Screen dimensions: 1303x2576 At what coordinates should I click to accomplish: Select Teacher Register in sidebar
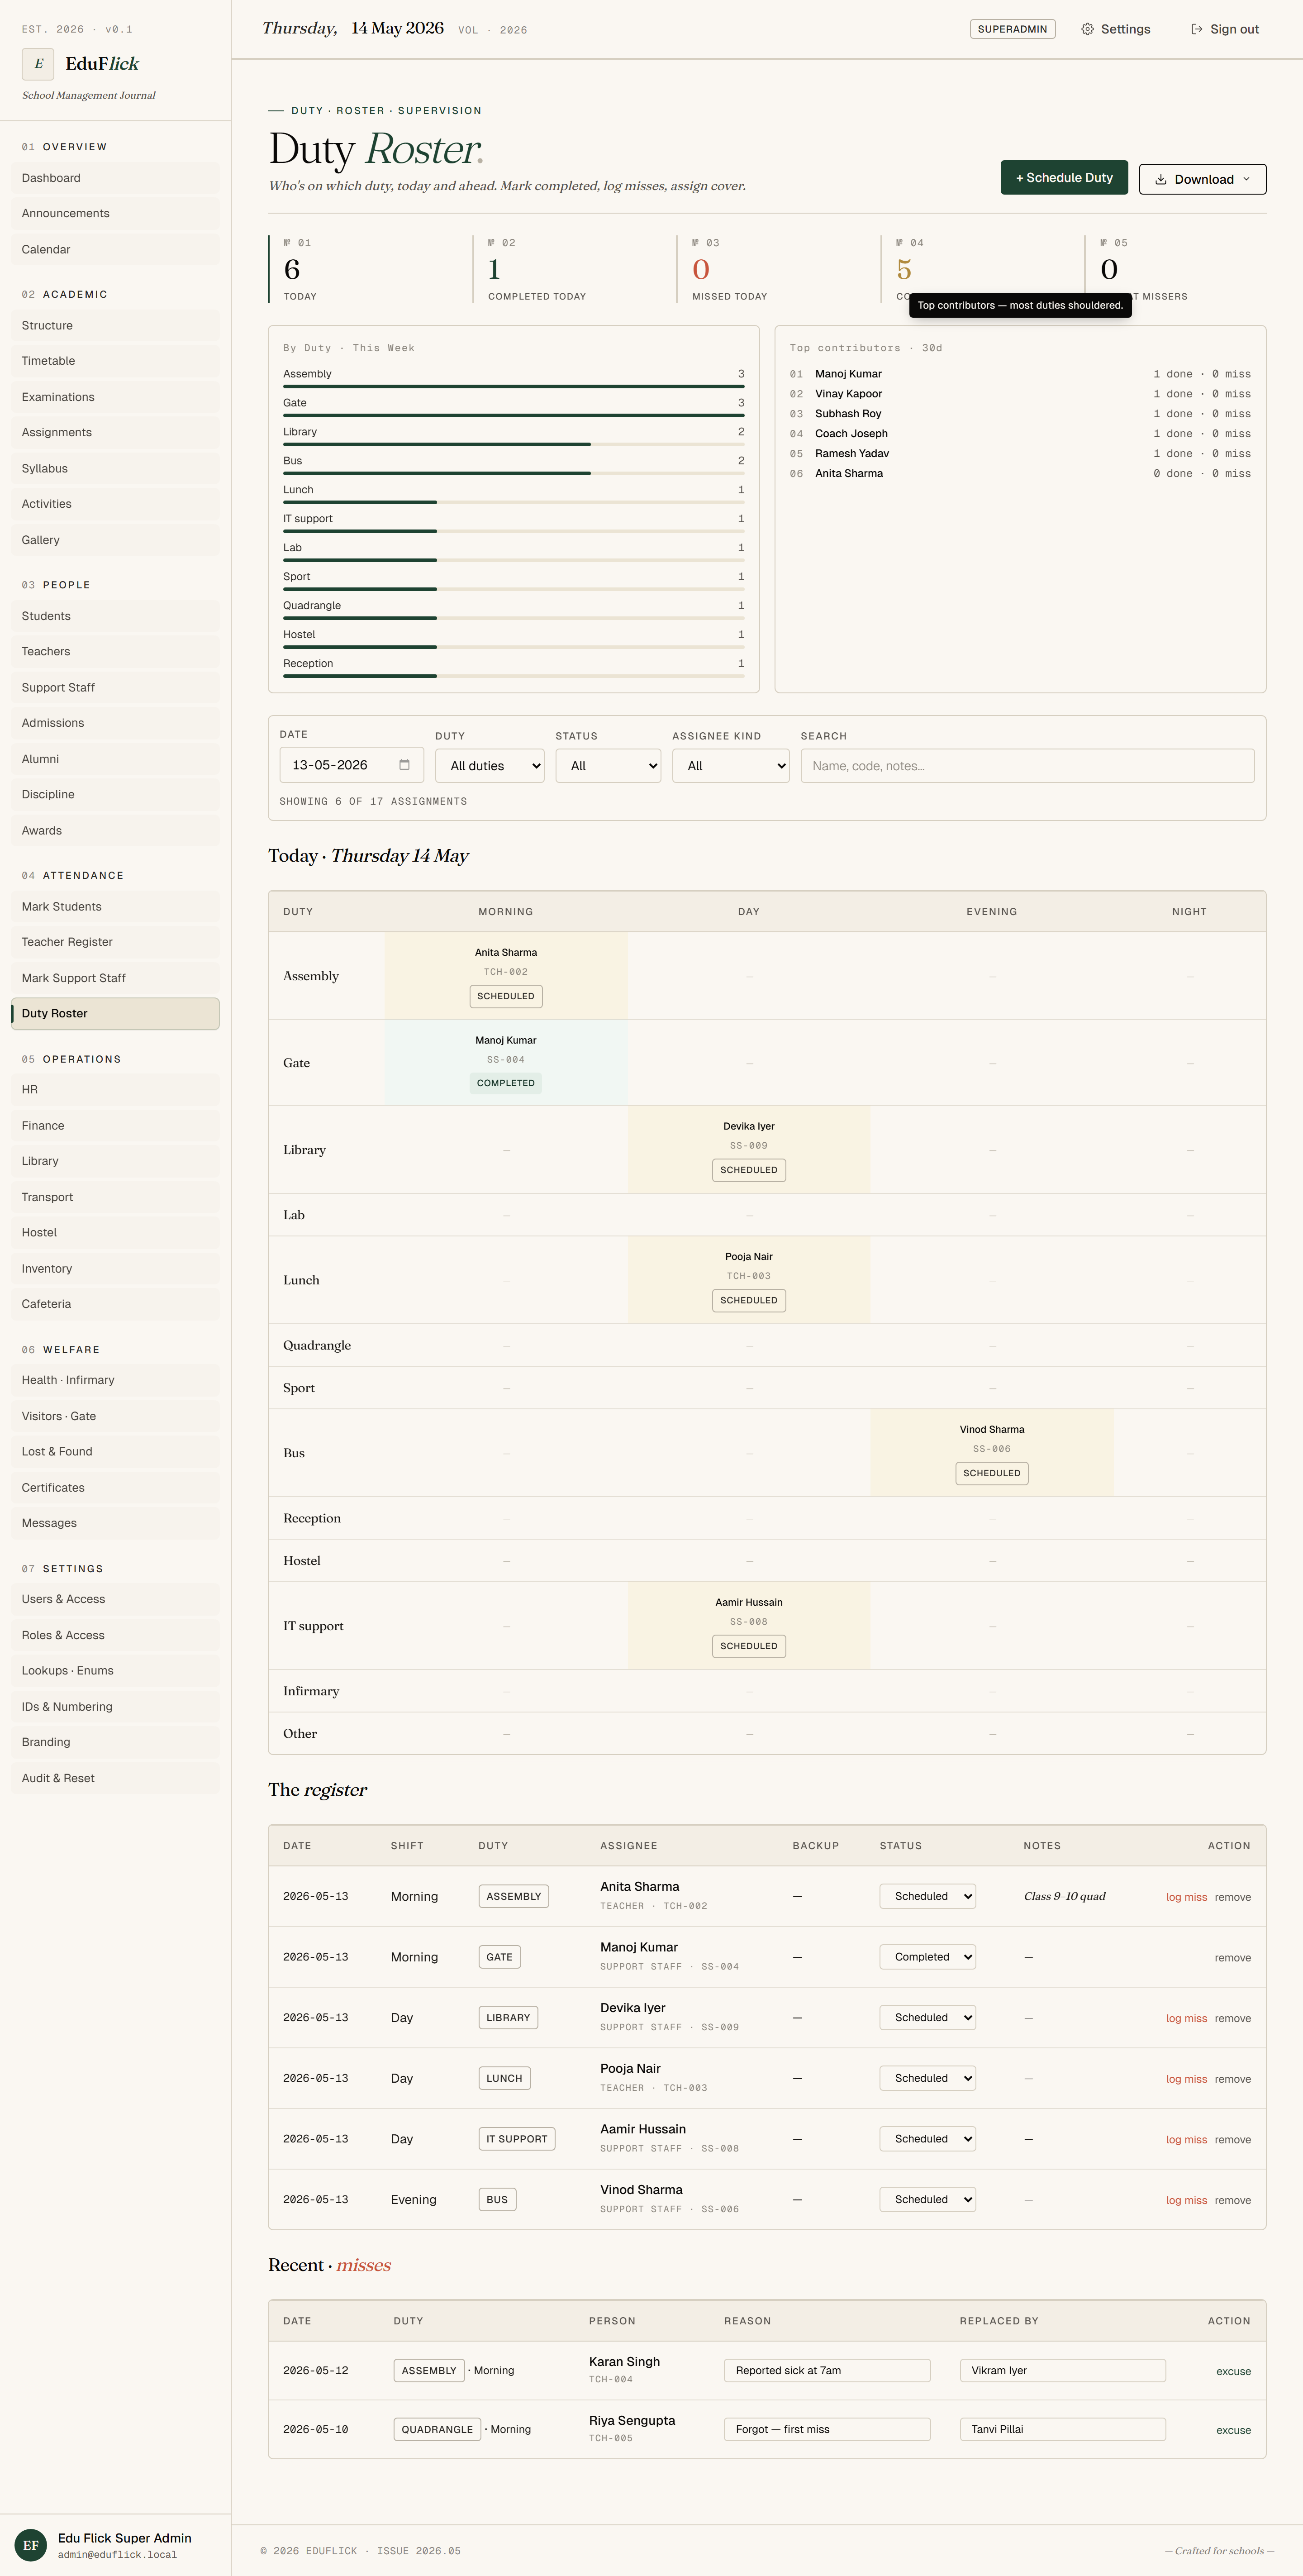[x=115, y=942]
